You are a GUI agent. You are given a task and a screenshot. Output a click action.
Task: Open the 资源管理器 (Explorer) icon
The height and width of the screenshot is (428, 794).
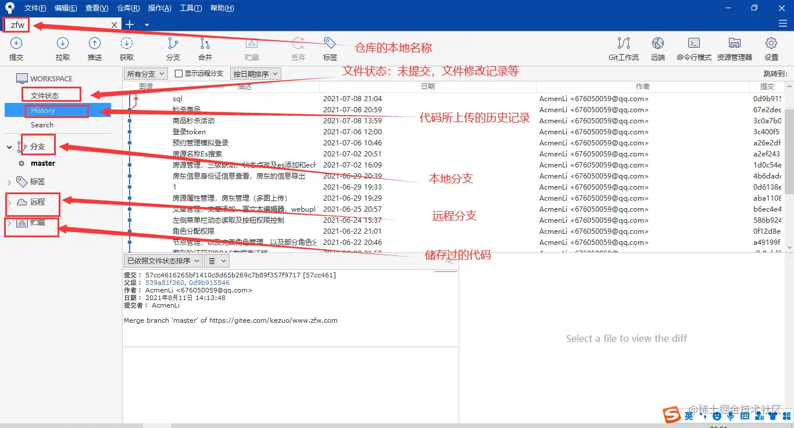click(735, 43)
